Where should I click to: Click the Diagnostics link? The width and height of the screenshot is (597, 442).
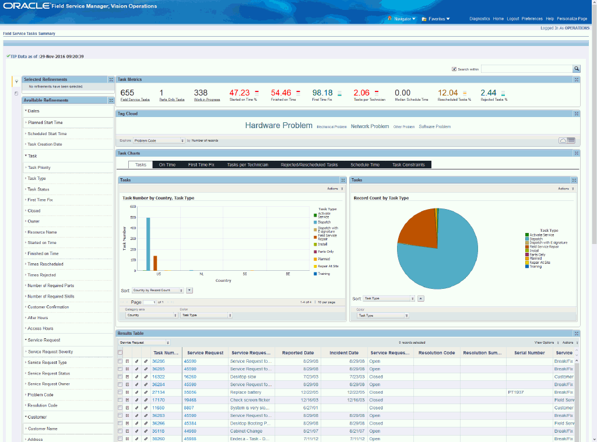pyautogui.click(x=479, y=19)
